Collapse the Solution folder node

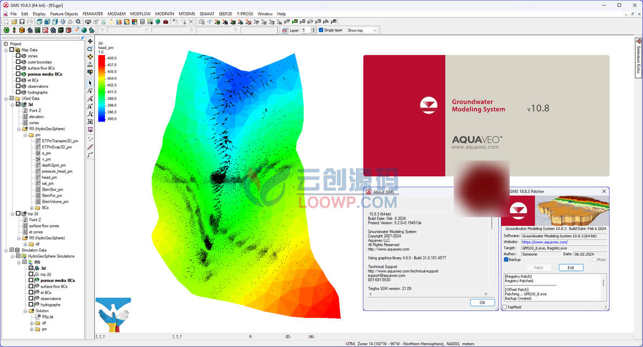click(25, 311)
